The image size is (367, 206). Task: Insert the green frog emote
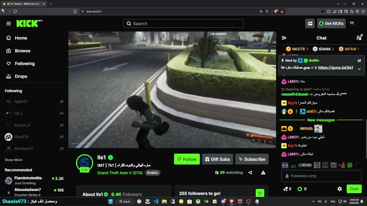coord(350,165)
